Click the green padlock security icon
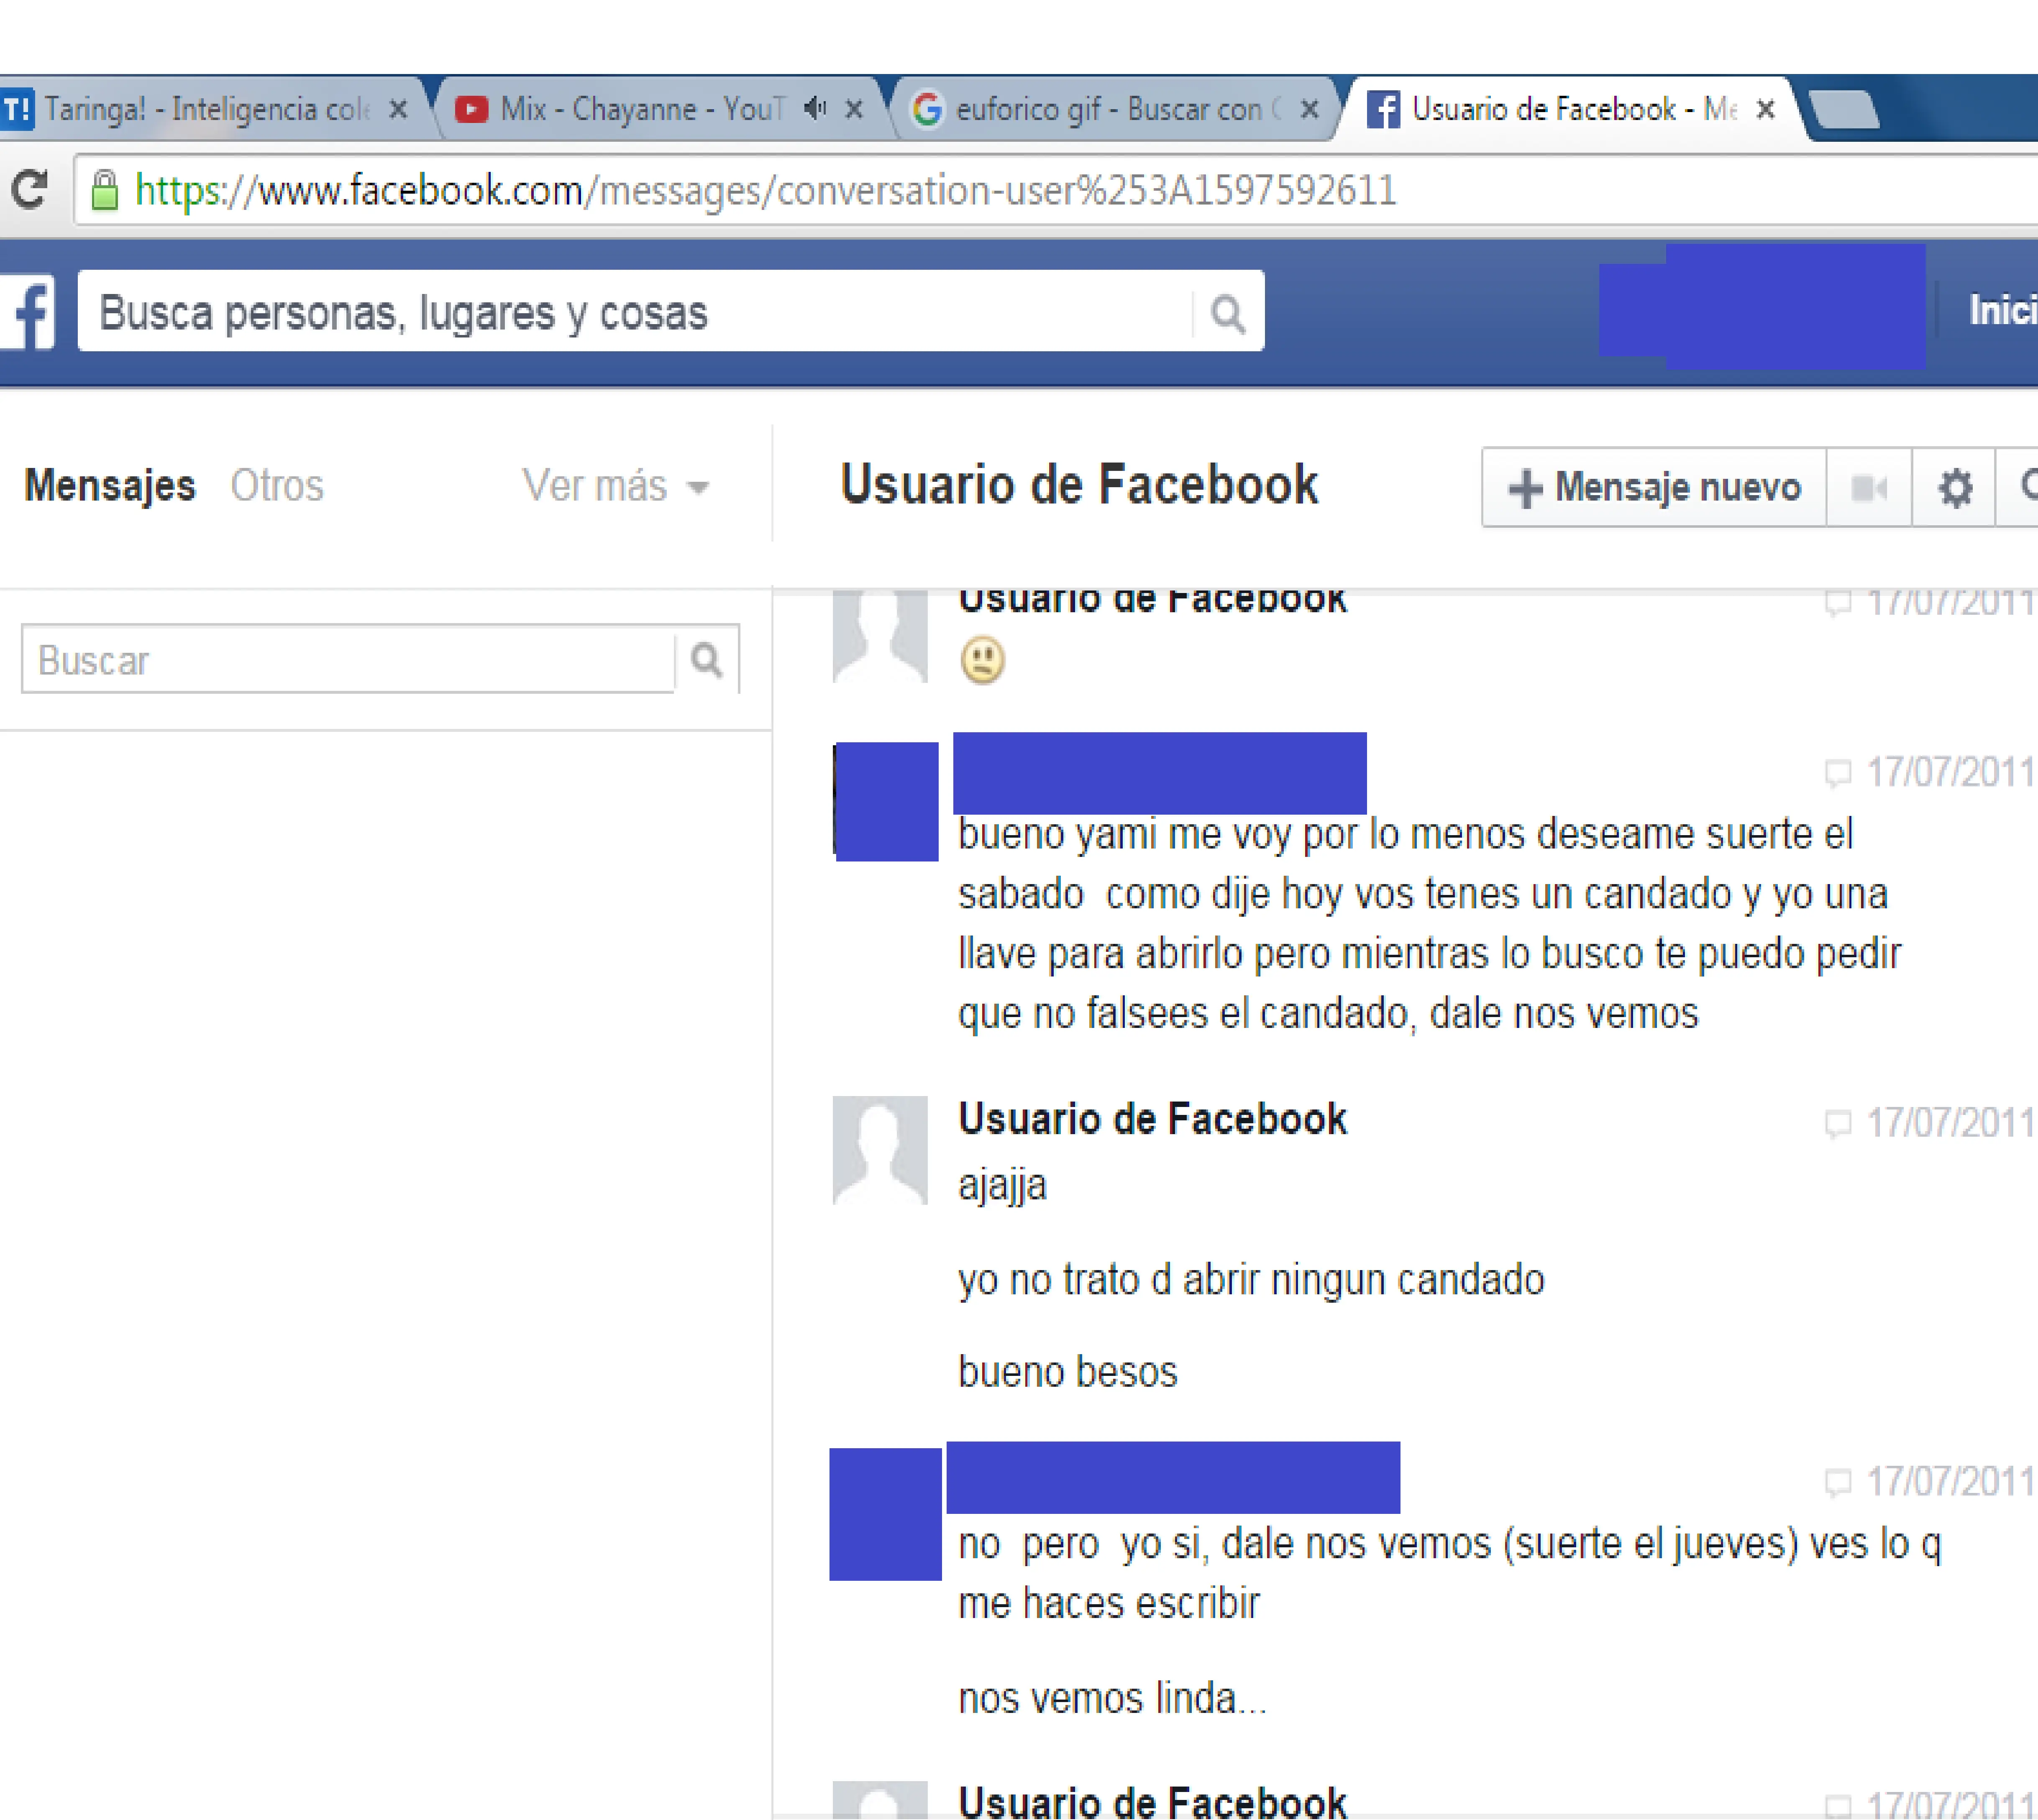The image size is (2038, 1820). [x=104, y=190]
